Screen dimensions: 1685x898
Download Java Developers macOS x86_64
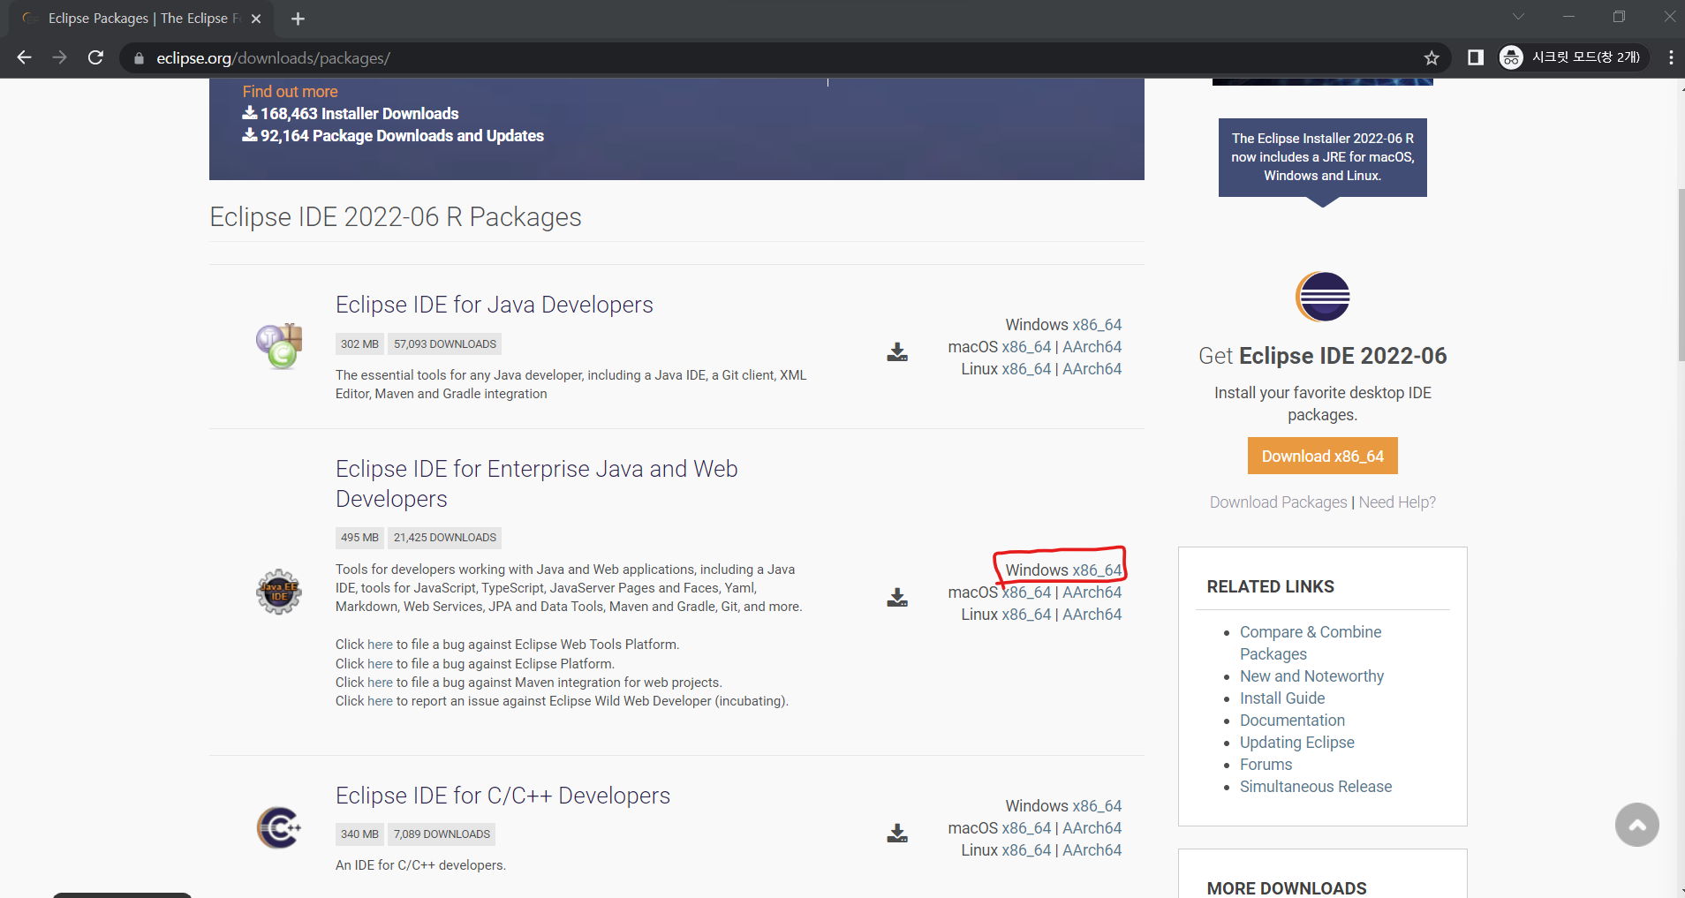(x=1026, y=347)
